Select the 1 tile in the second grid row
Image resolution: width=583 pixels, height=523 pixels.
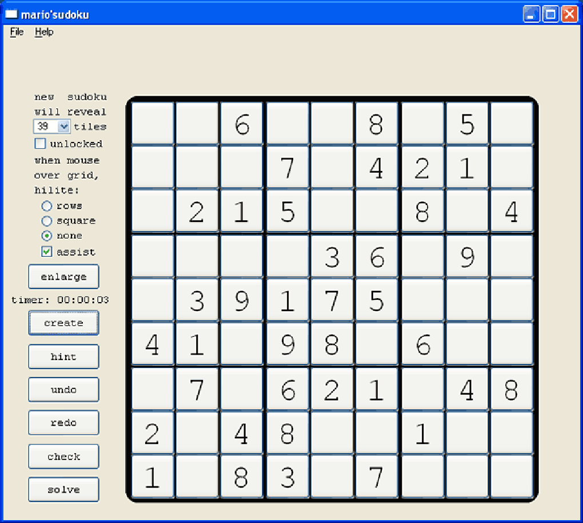pyautogui.click(x=467, y=168)
